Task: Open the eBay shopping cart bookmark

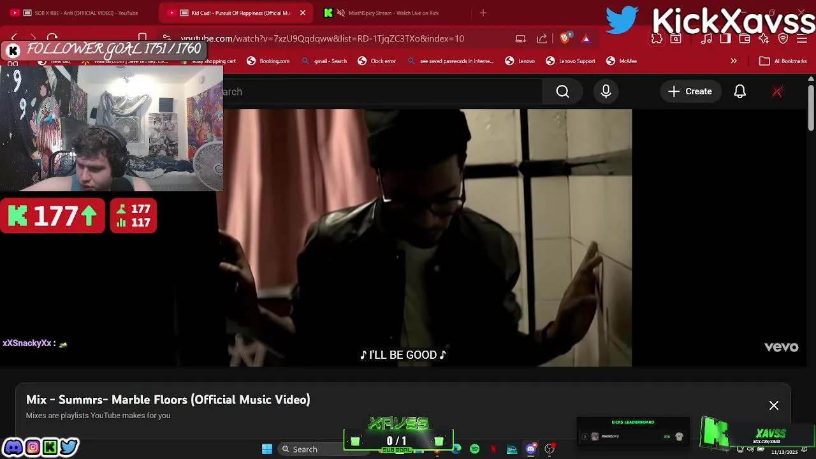Action: pos(208,61)
